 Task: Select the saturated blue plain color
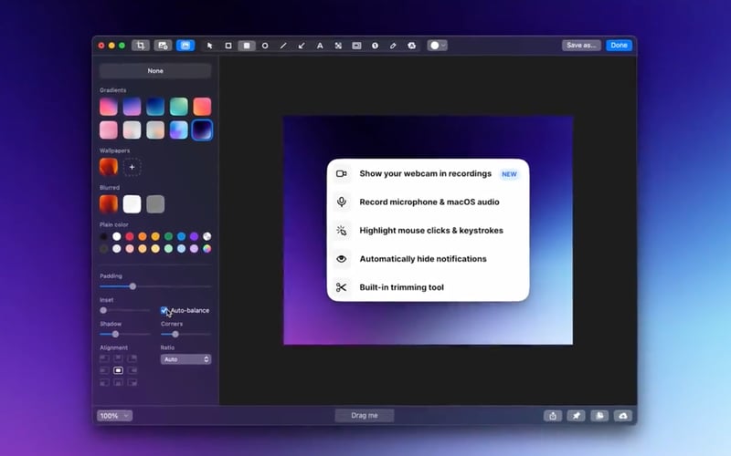pos(181,236)
